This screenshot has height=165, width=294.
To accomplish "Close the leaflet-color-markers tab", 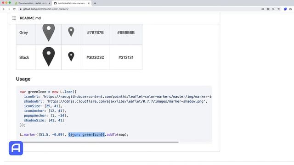I will pos(89,3).
